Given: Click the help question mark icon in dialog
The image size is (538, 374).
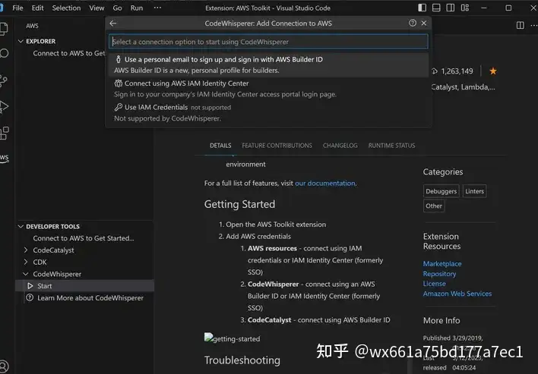Looking at the screenshot, I should 413,23.
